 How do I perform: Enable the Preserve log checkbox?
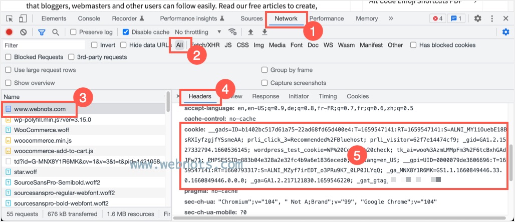[x=74, y=32]
